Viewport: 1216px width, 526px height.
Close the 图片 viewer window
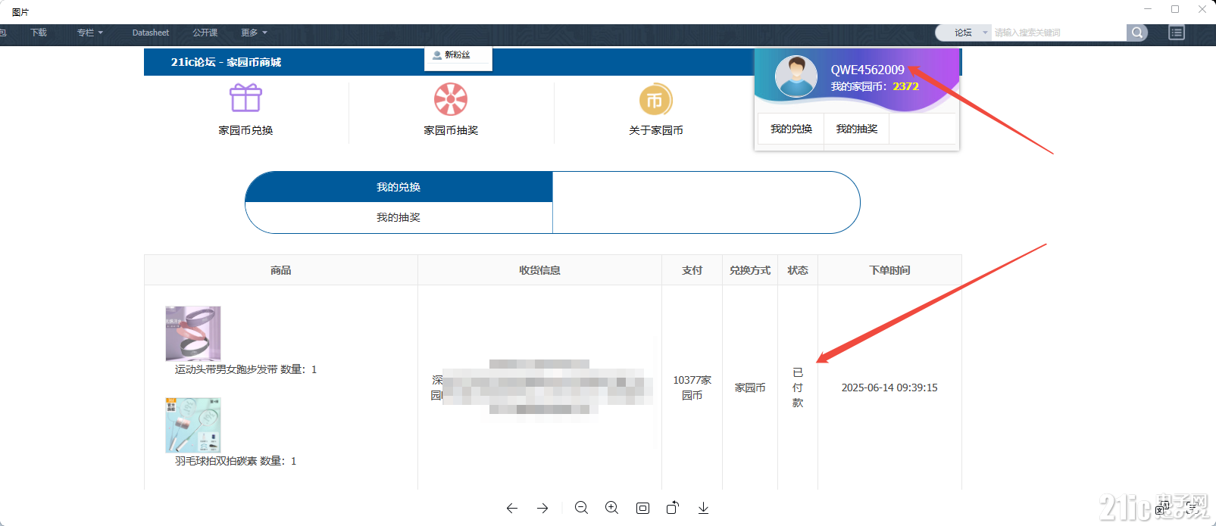tap(1202, 9)
